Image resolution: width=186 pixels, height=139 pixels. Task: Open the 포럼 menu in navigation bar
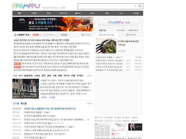point(107,13)
